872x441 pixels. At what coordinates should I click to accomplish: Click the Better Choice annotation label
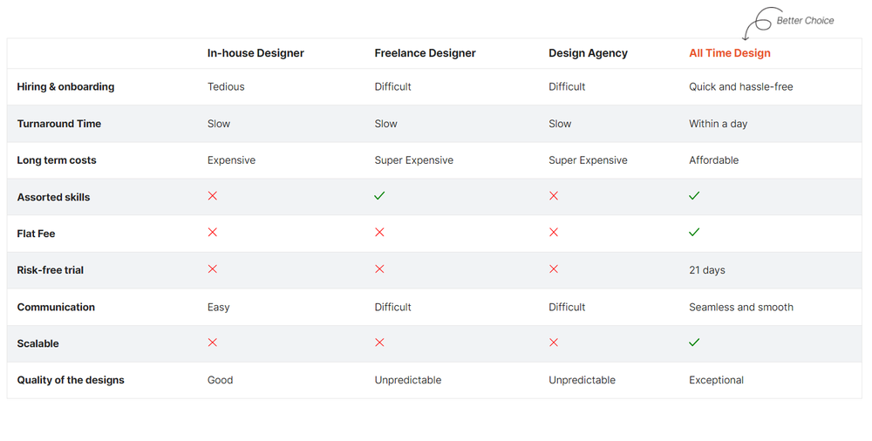click(x=805, y=20)
